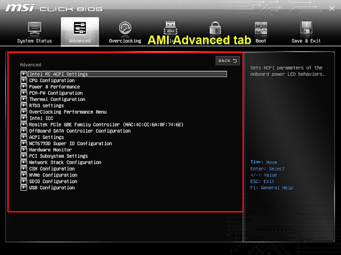Image resolution: width=341 pixels, height=255 pixels.
Task: Click the MSI Click BIOS logo
Action: point(54,8)
